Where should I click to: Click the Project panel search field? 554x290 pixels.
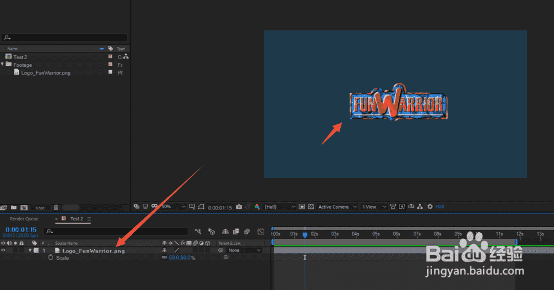coord(64,38)
